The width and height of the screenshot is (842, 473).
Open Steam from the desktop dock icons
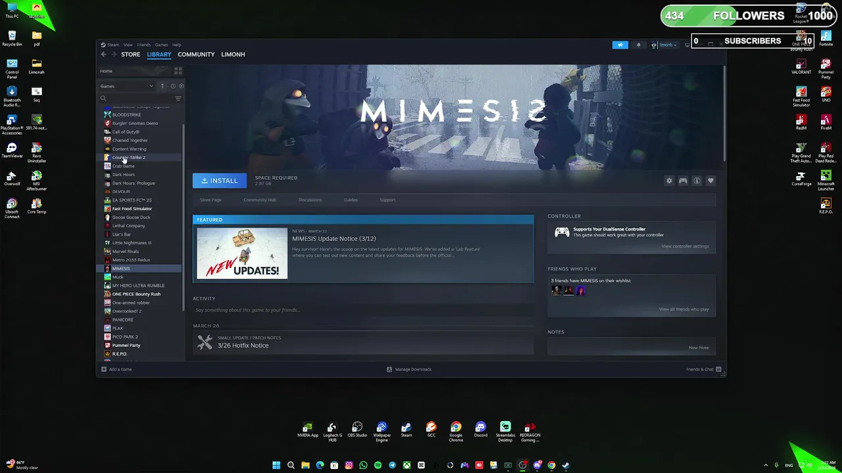[x=407, y=430]
